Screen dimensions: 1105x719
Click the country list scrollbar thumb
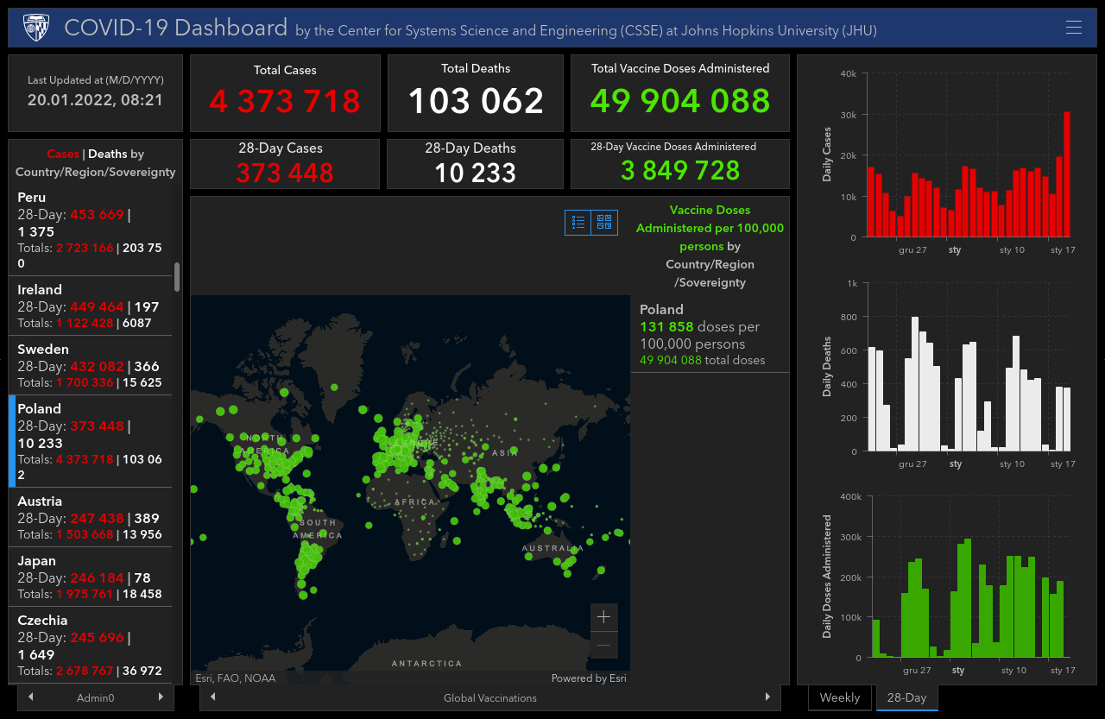pos(177,277)
